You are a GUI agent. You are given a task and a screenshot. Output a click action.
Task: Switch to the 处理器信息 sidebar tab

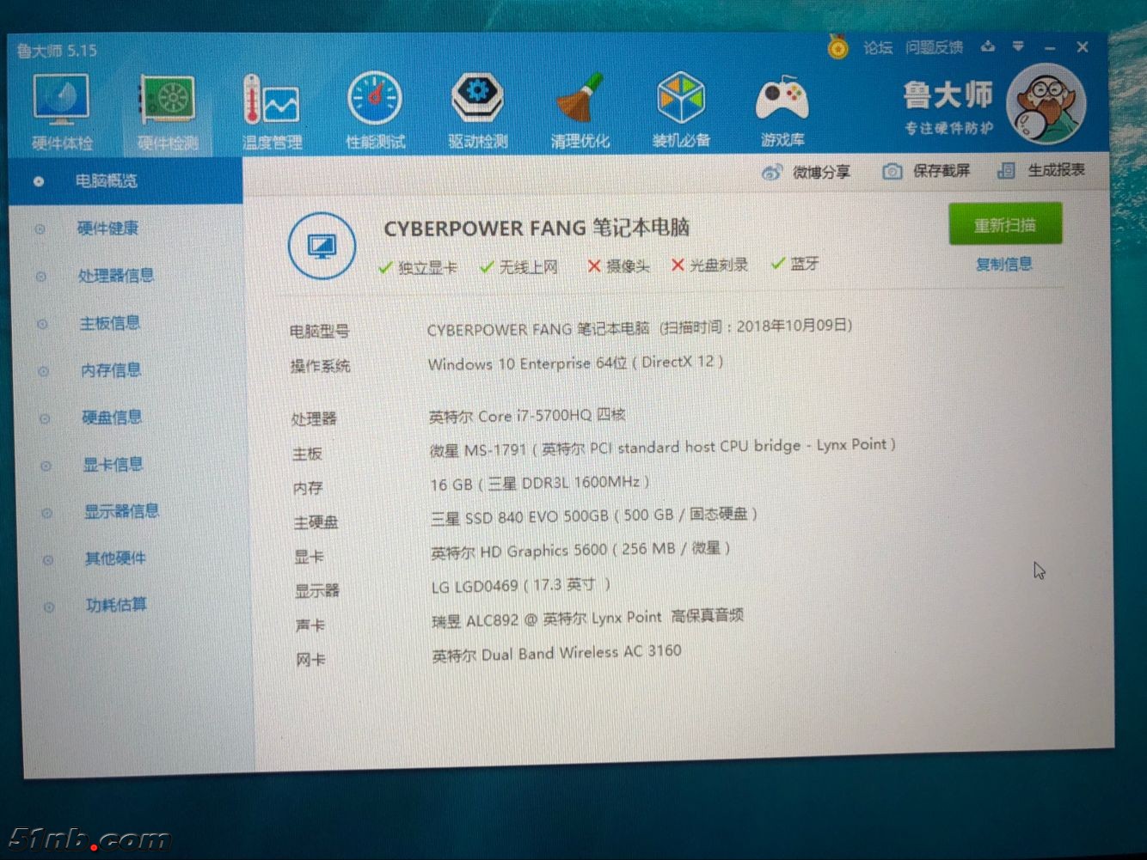pos(116,276)
